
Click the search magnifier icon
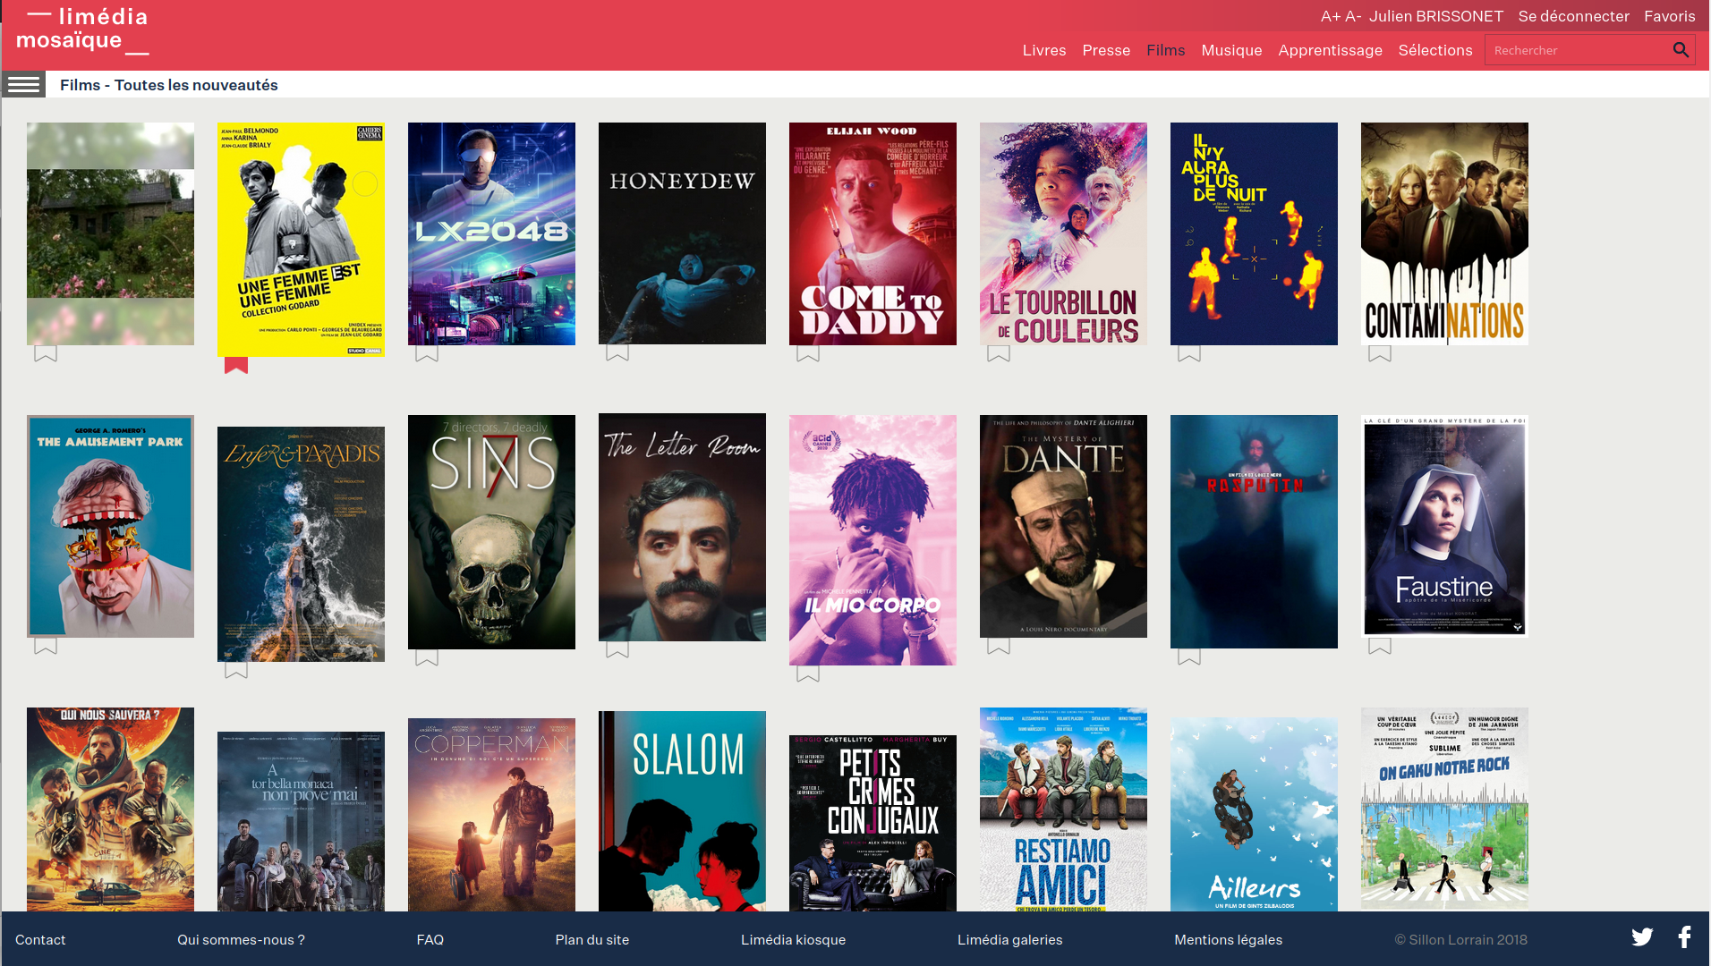click(x=1681, y=50)
